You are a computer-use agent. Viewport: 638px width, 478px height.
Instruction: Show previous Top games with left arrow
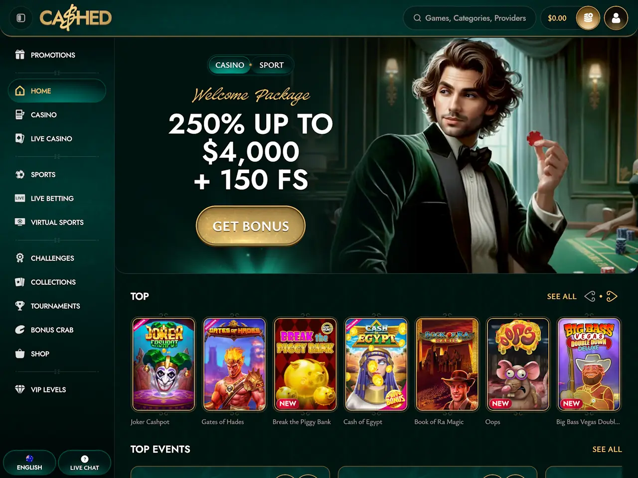[x=590, y=296]
